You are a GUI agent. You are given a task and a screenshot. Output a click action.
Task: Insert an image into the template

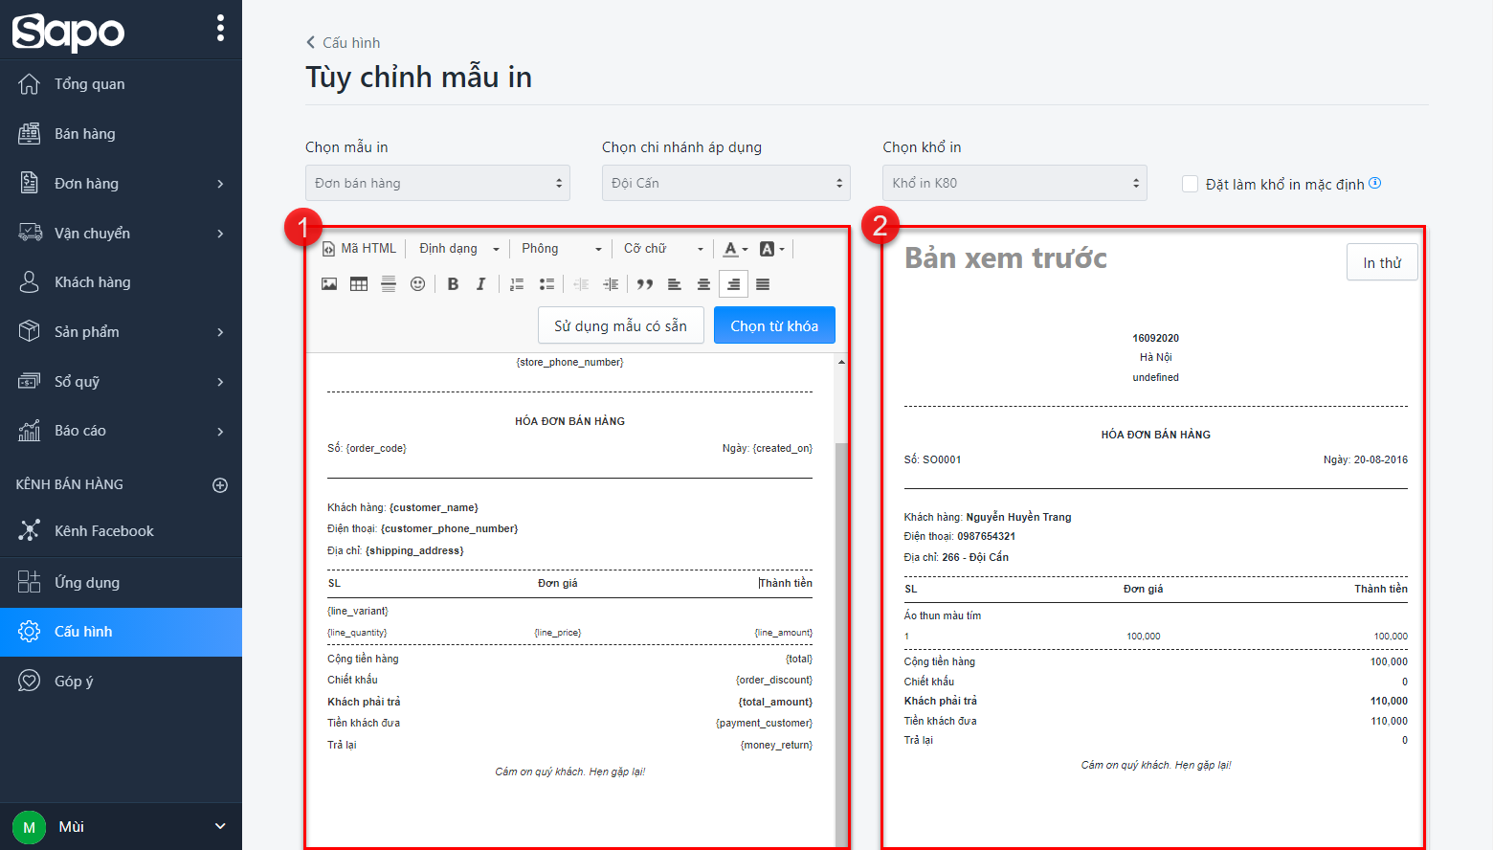(329, 284)
